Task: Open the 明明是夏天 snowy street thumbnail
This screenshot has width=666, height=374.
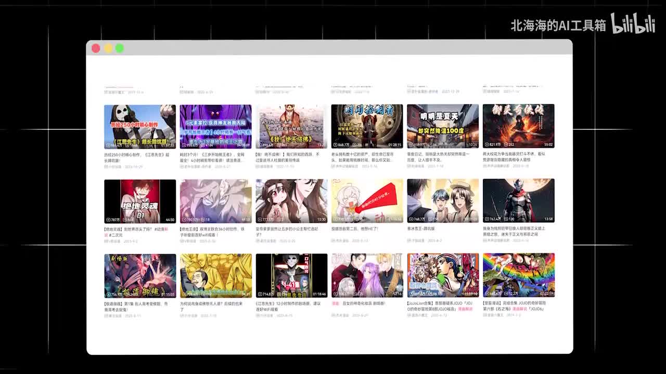Action: click(x=443, y=126)
